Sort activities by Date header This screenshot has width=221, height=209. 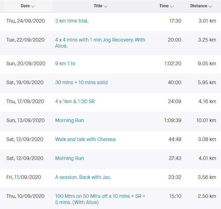coord(25,6)
